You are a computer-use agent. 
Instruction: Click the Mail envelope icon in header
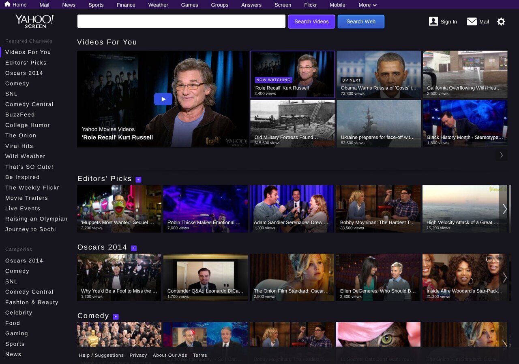[x=472, y=21]
